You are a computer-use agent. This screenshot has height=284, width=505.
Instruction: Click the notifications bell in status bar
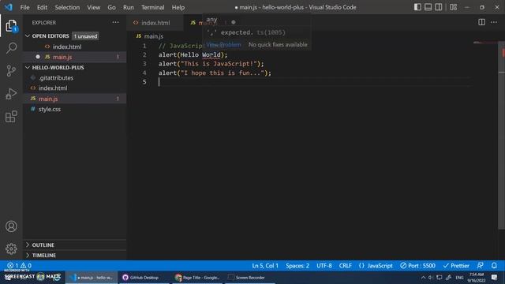[494, 266]
